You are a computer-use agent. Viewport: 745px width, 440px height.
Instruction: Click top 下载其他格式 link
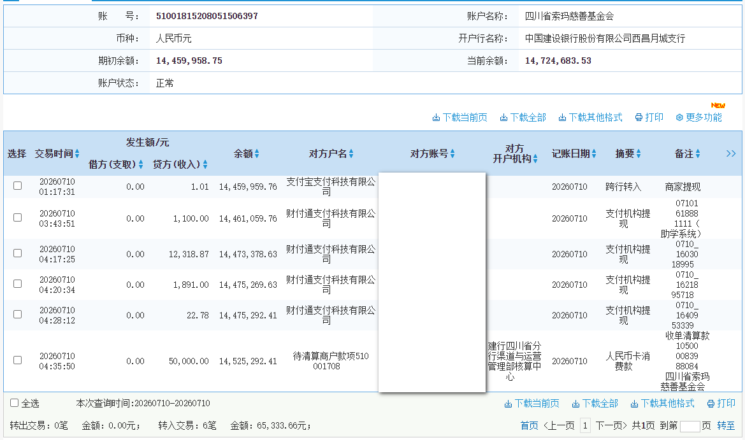590,118
